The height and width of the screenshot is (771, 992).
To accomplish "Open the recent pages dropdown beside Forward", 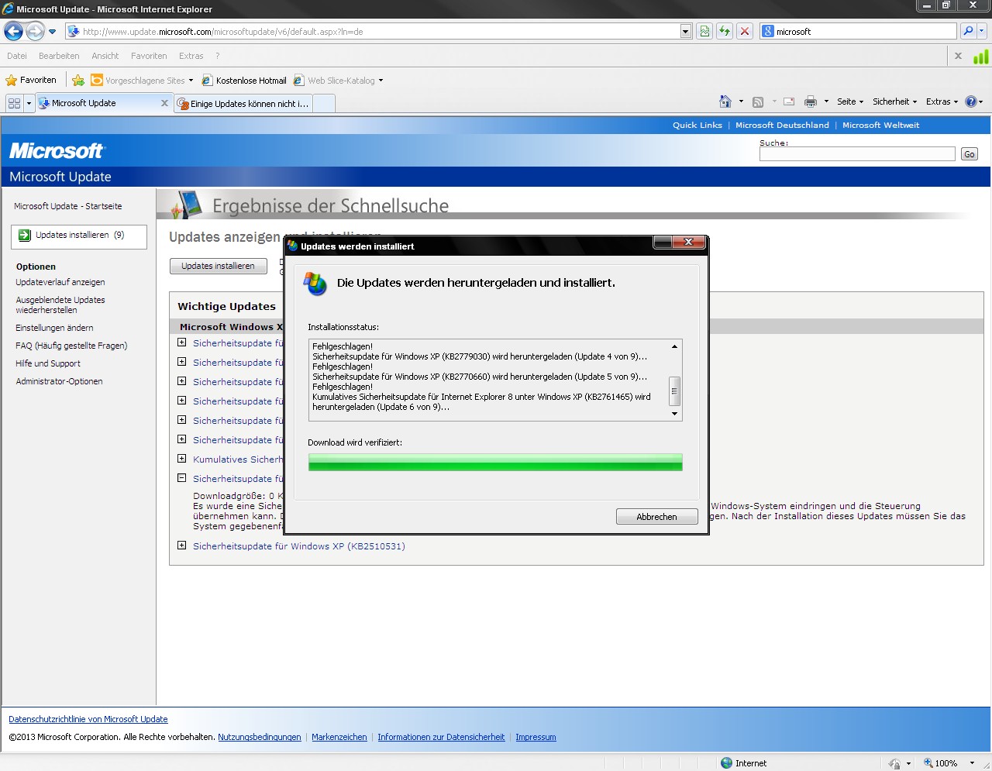I will pyautogui.click(x=53, y=32).
